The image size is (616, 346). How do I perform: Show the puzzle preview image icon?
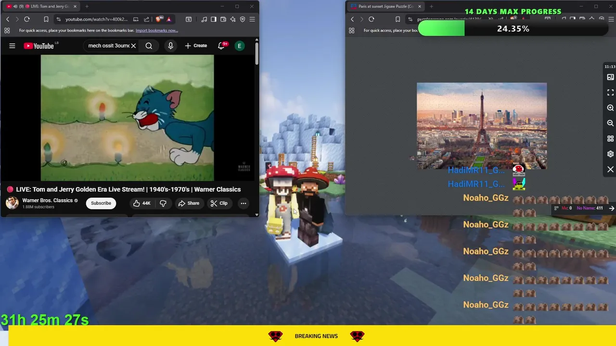click(x=610, y=77)
